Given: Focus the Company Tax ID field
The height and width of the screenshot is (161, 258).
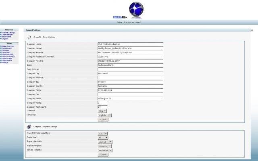Looking at the screenshot, I should 102,103.
